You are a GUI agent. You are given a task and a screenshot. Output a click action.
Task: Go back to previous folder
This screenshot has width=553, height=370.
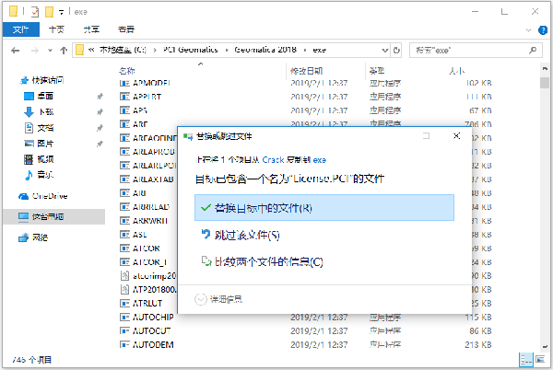[x=15, y=51]
